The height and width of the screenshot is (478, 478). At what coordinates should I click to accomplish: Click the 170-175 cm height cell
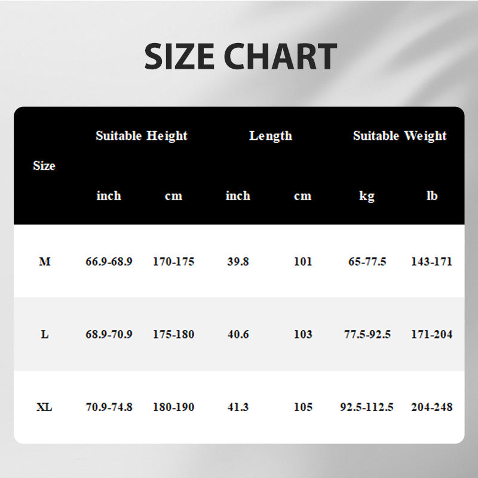173,262
